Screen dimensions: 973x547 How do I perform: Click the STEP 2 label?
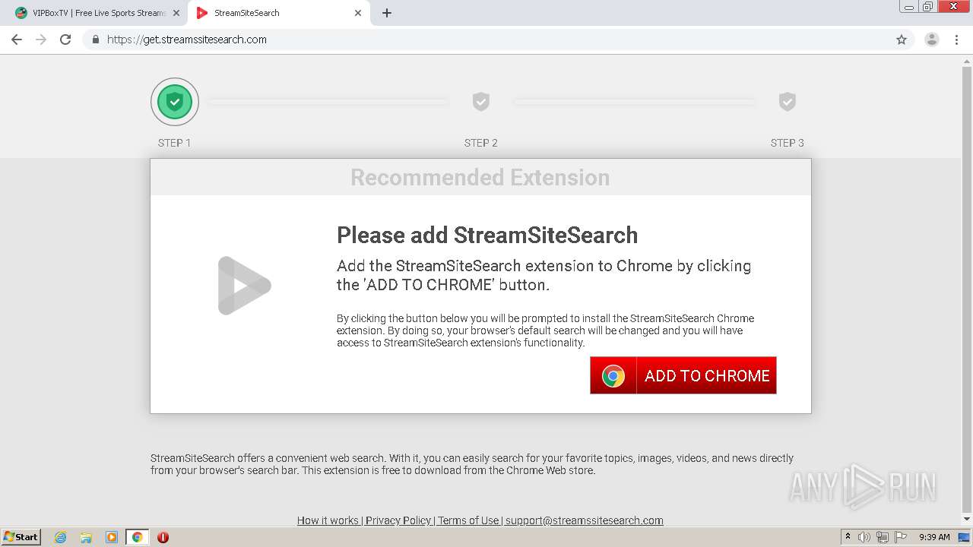[x=481, y=143]
